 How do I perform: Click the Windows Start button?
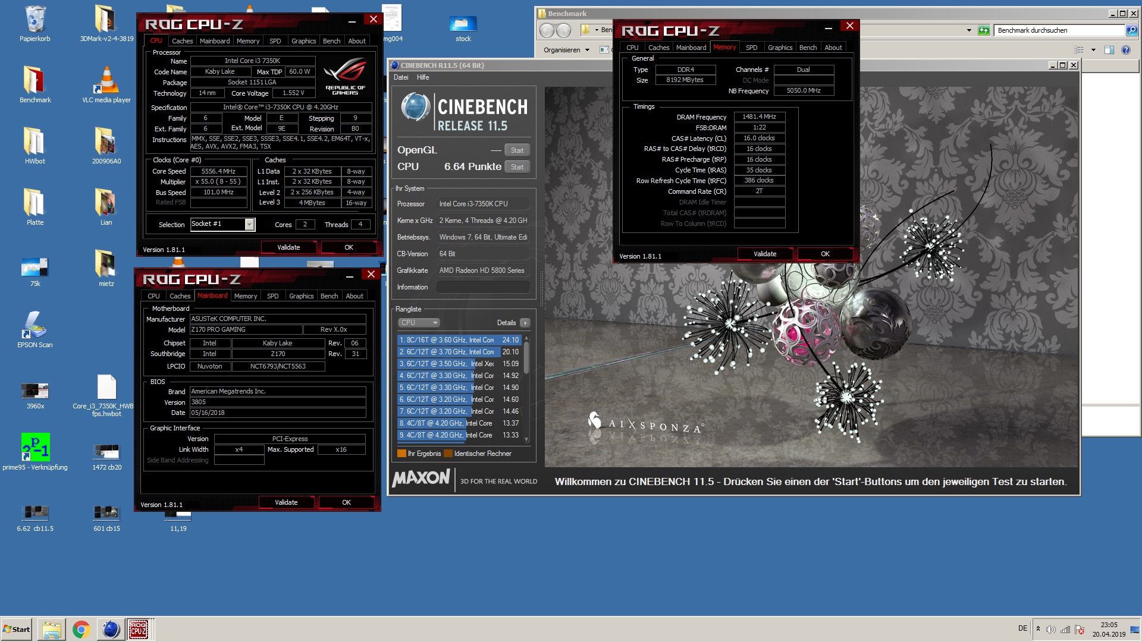(17, 629)
